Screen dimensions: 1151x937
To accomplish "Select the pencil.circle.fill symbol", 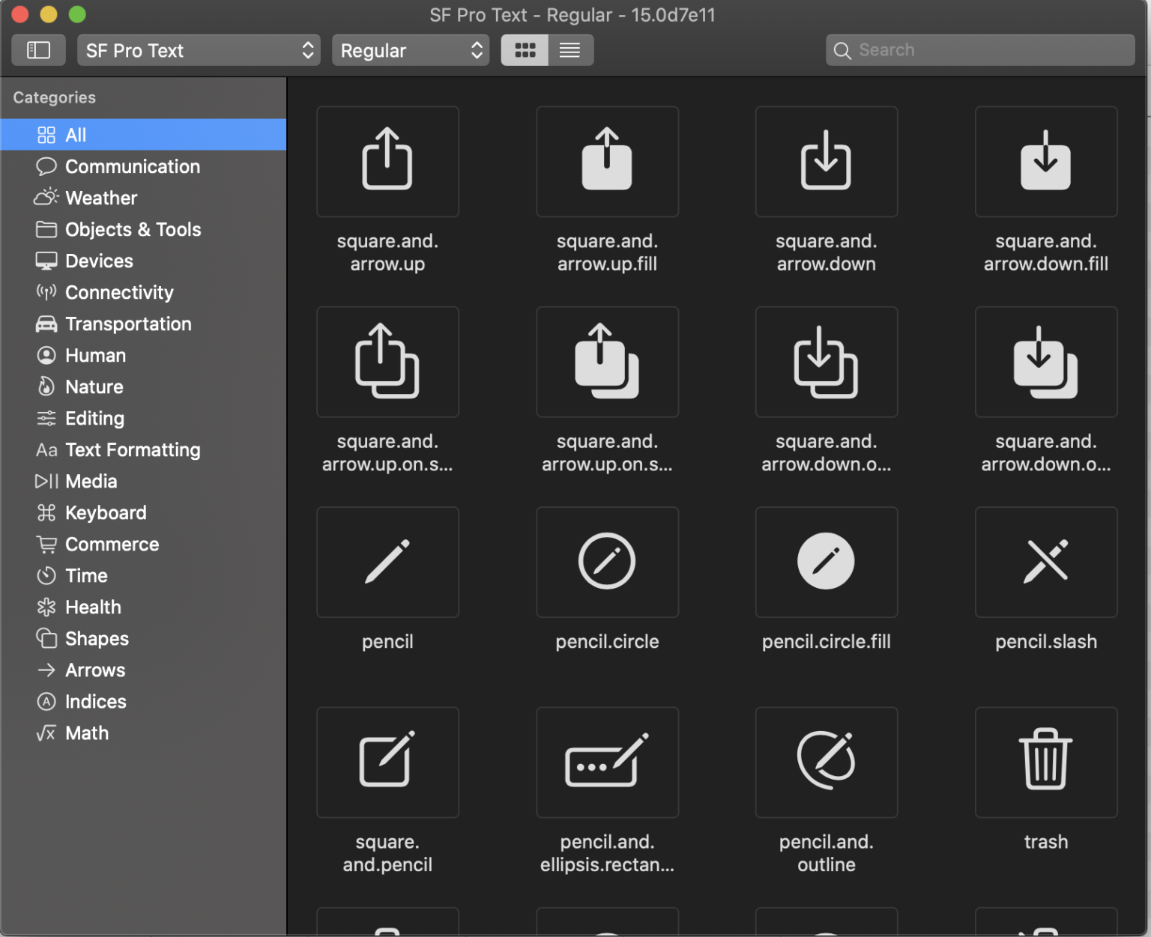I will [x=826, y=562].
